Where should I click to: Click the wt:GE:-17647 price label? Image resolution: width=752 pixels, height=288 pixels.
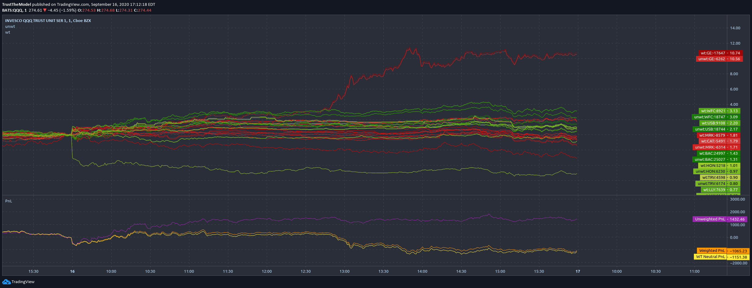tap(713, 53)
